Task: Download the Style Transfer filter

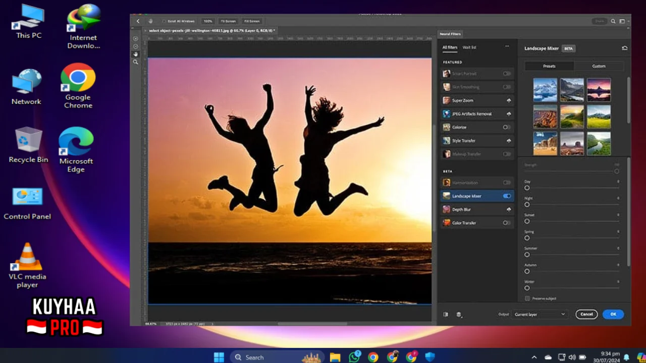Action: 509,141
